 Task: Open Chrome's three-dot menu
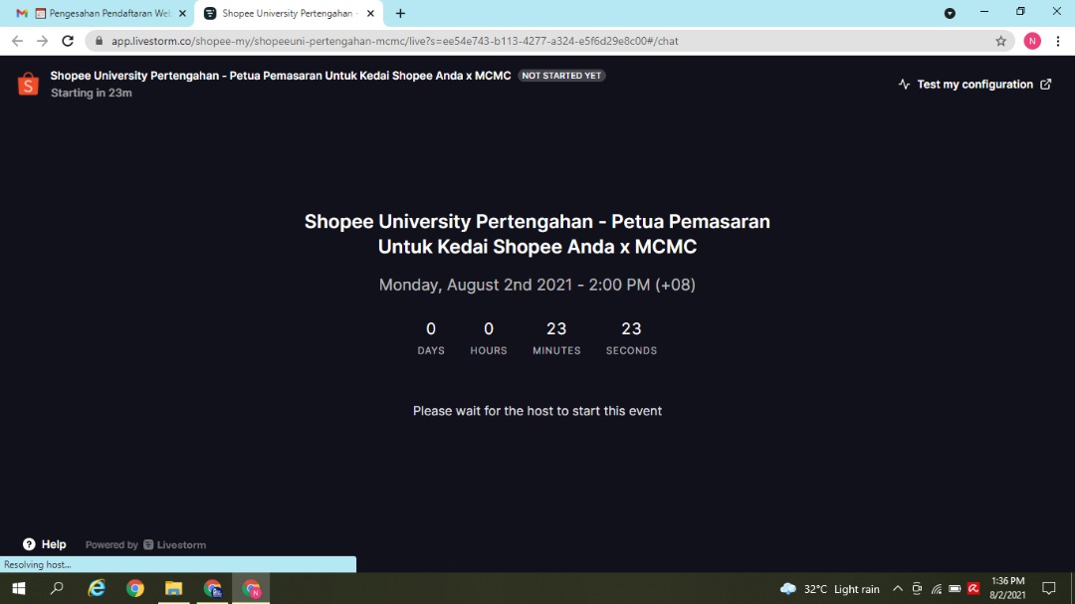1057,41
